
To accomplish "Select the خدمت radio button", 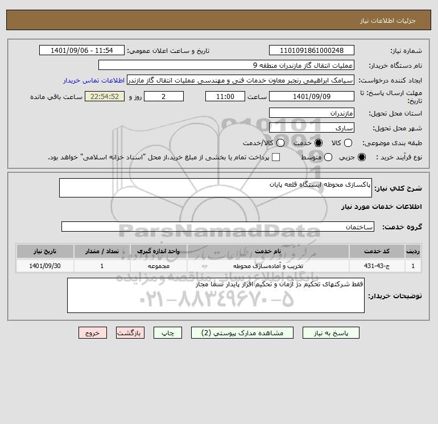I will click(x=318, y=143).
